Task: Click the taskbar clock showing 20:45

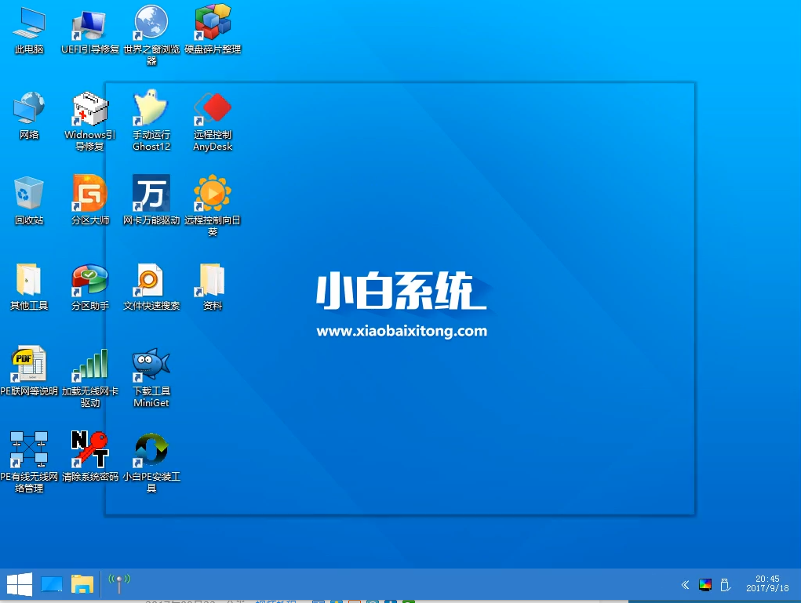Action: tap(767, 584)
